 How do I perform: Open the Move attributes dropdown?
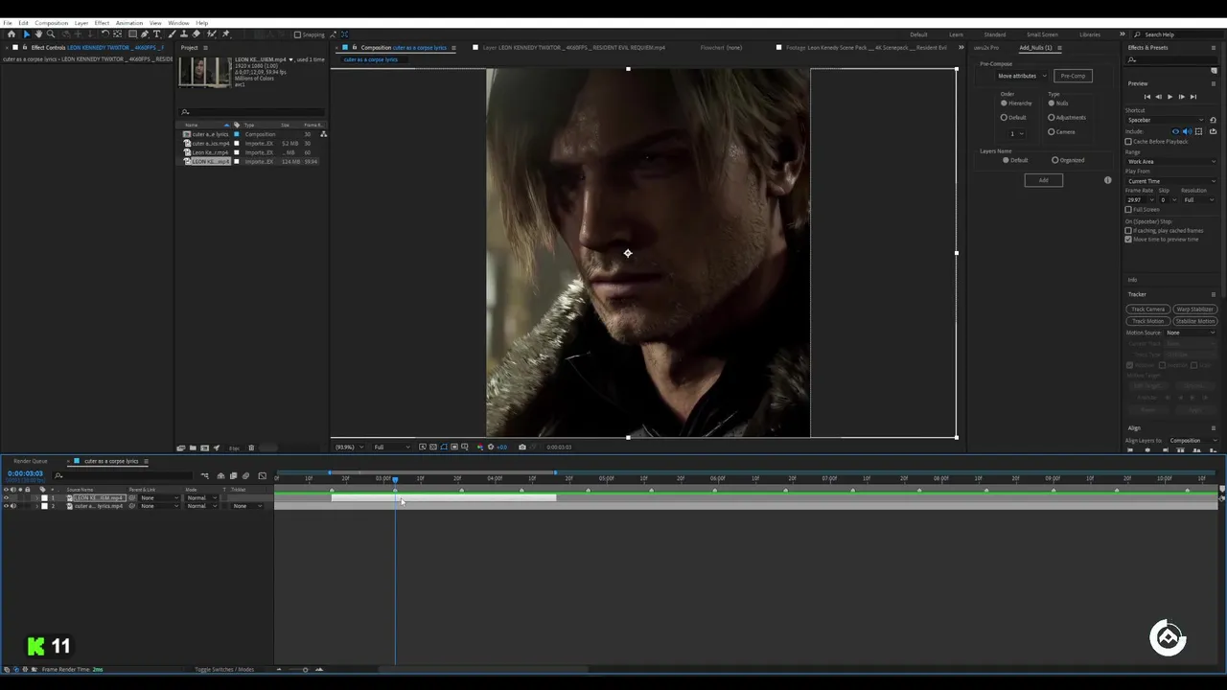point(1022,76)
